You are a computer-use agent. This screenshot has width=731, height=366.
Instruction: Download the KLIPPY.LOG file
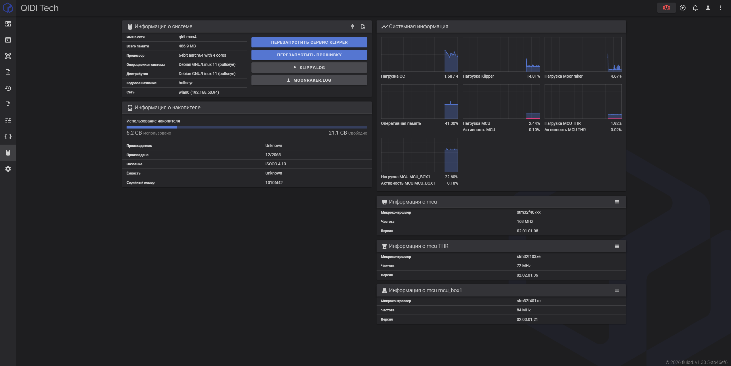coord(309,68)
